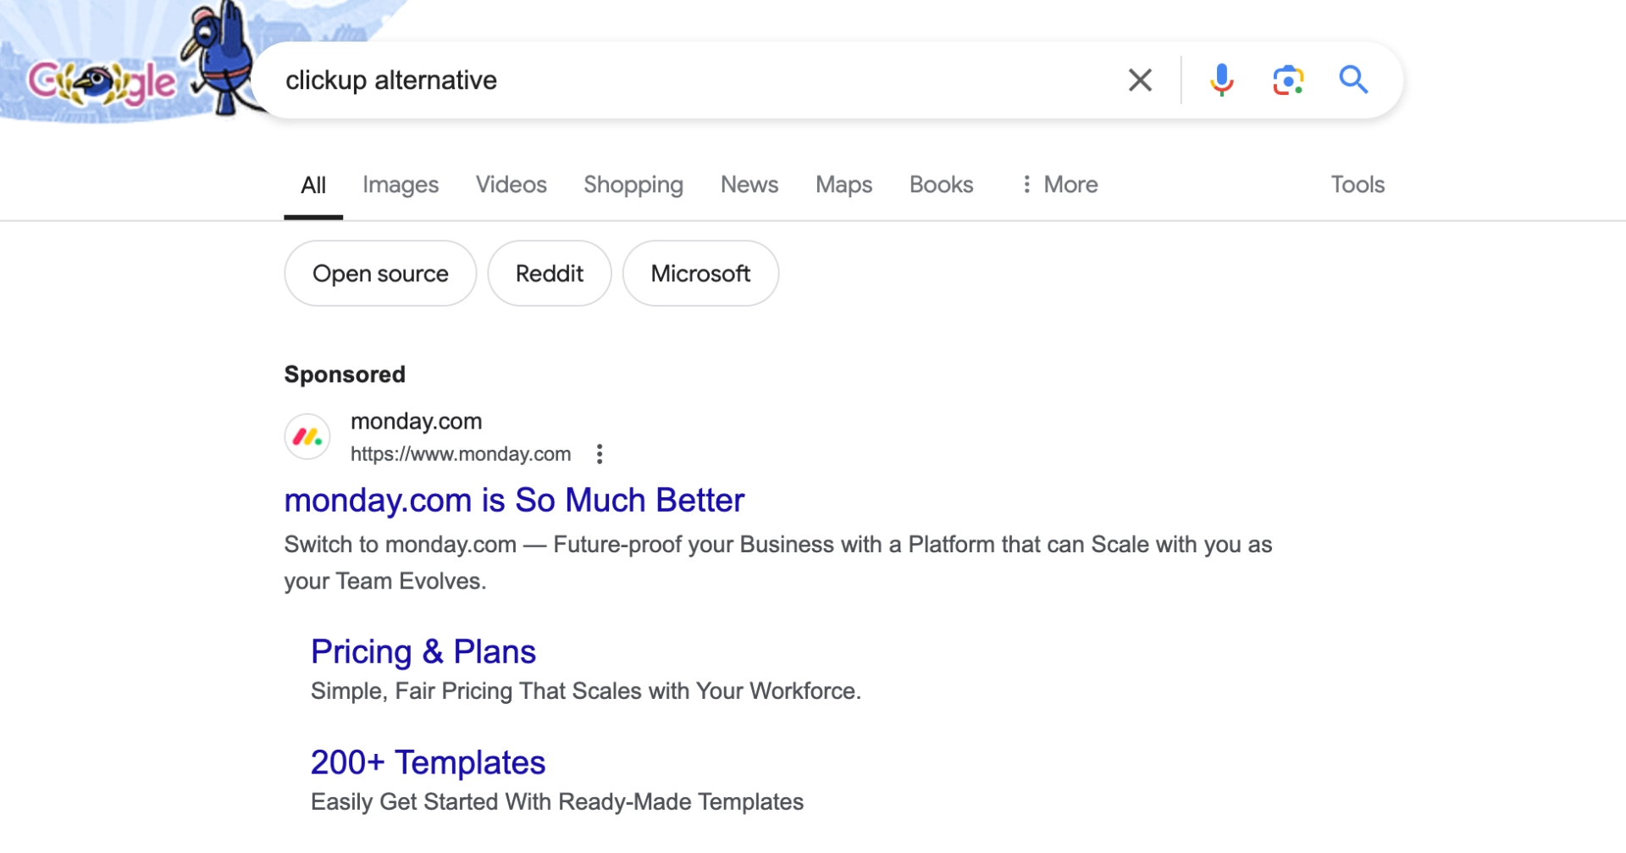Filter by the 'Open source' chip
The height and width of the screenshot is (853, 1626).
pos(380,274)
